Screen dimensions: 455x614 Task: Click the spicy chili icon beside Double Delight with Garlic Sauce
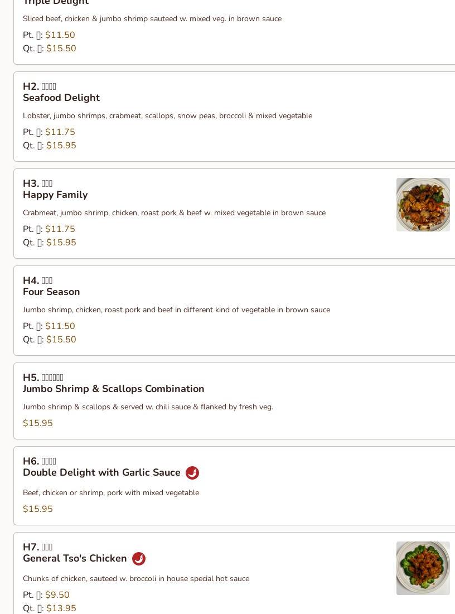(x=192, y=473)
